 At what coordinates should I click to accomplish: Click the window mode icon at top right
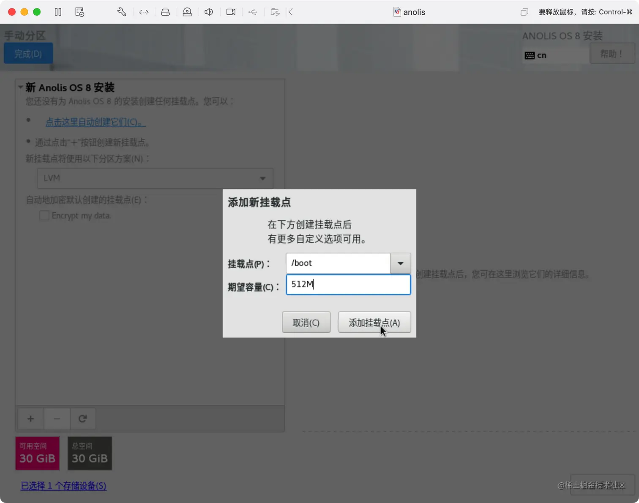coord(524,12)
